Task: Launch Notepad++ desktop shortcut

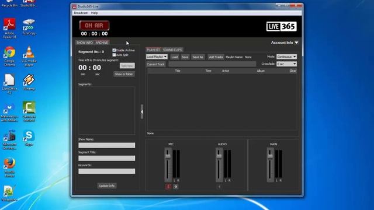Action: pyautogui.click(x=9, y=193)
